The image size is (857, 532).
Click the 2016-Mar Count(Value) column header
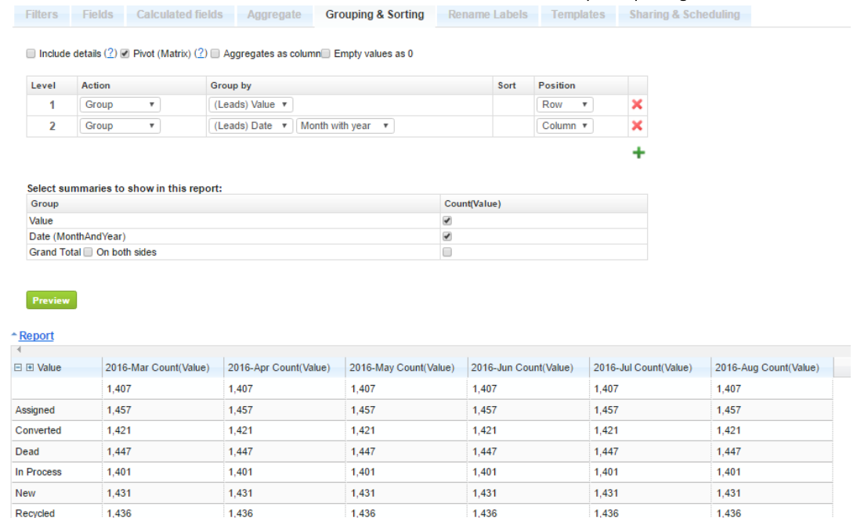157,368
